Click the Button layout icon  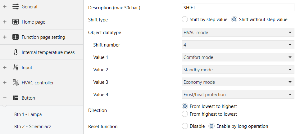(x=16, y=98)
